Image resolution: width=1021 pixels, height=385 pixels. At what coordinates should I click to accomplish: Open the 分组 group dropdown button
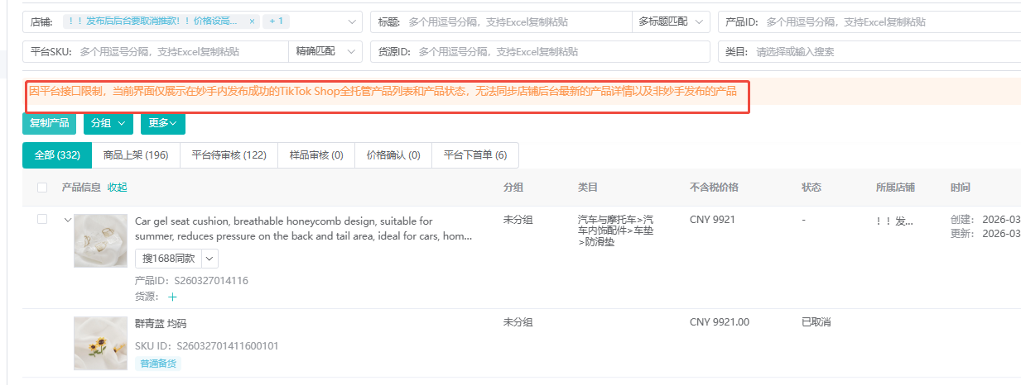click(x=108, y=123)
